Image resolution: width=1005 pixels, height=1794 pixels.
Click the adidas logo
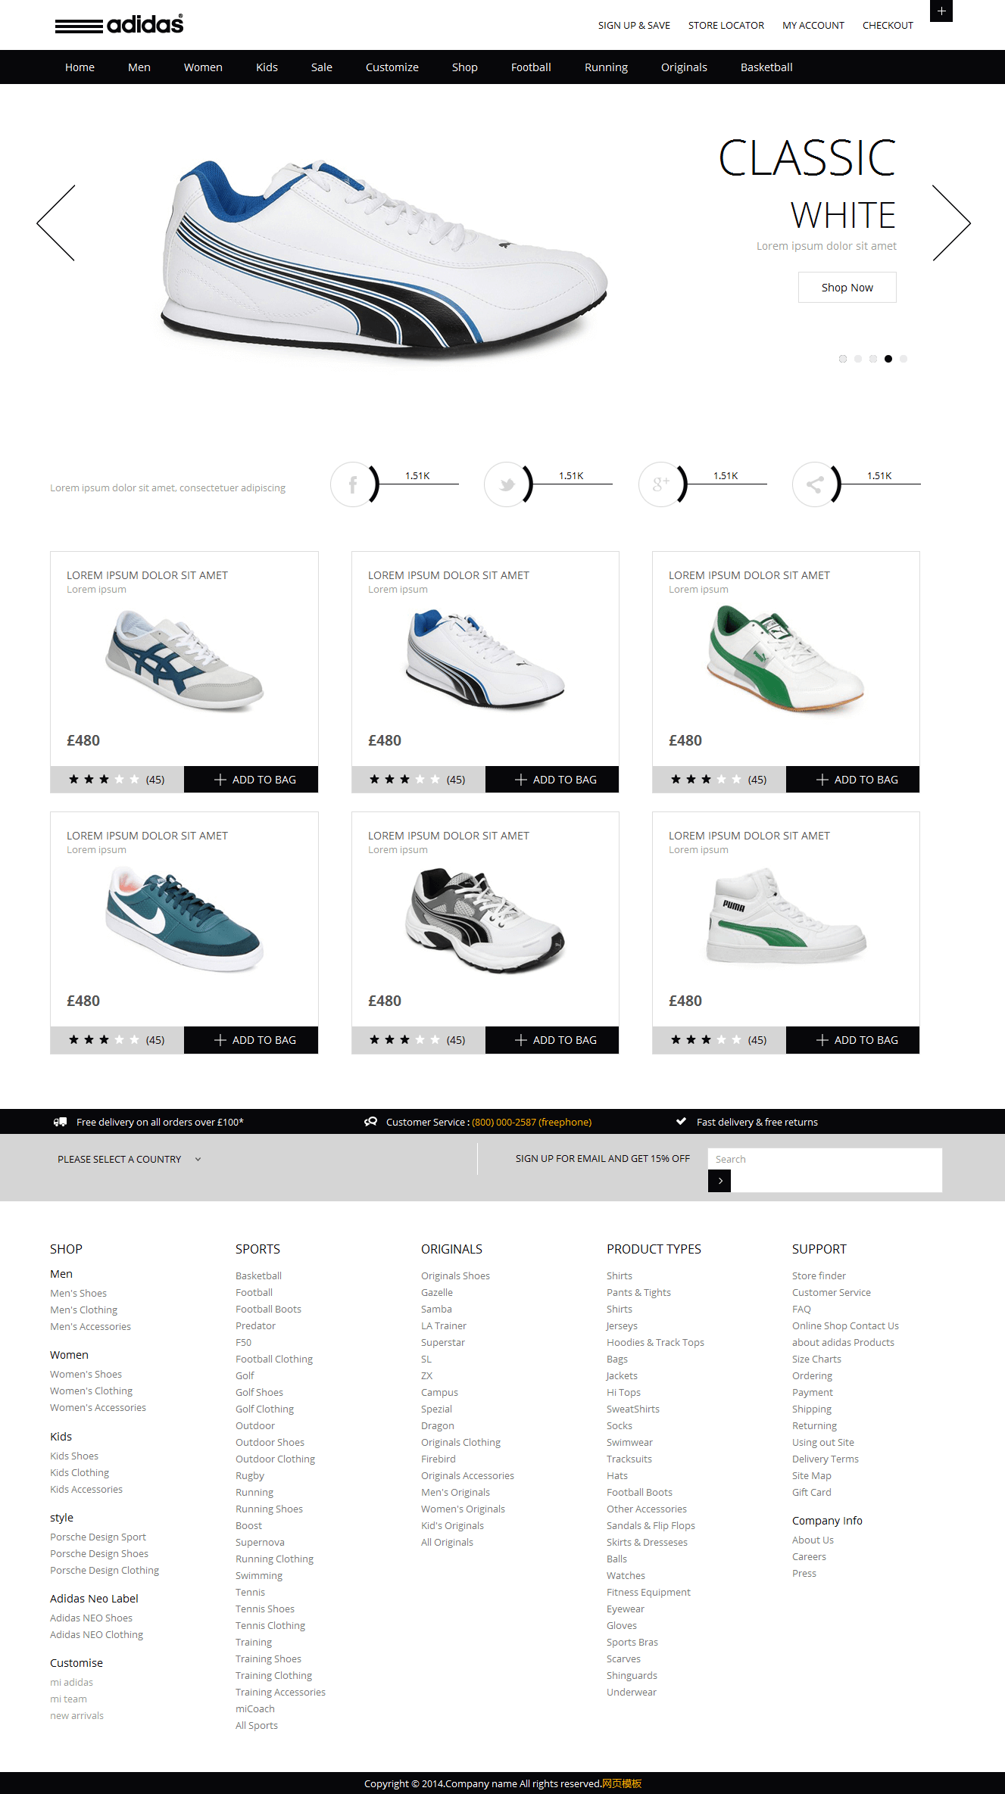coord(120,24)
